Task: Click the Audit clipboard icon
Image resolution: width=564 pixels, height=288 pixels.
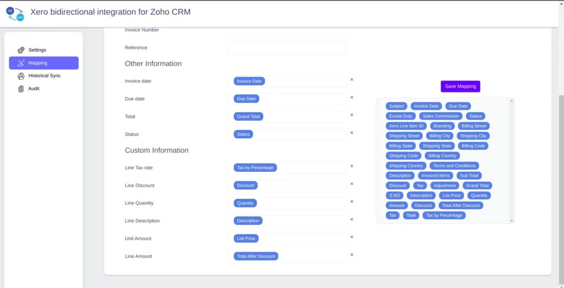Action: pos(21,89)
